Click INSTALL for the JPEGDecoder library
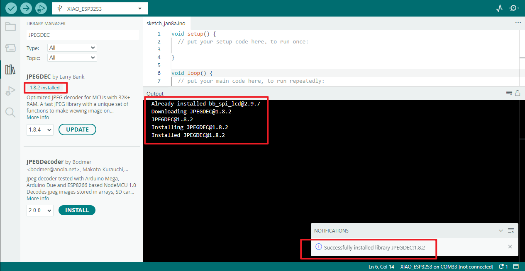The height and width of the screenshot is (271, 525). pos(77,210)
